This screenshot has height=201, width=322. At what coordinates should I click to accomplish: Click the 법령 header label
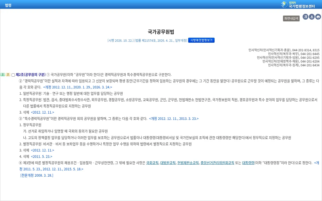[x=8, y=5]
